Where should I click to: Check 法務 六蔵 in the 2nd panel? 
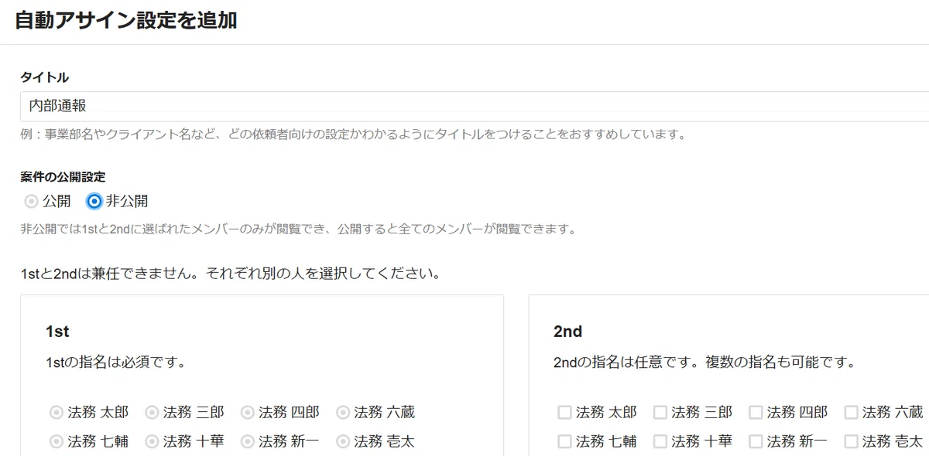pos(851,413)
